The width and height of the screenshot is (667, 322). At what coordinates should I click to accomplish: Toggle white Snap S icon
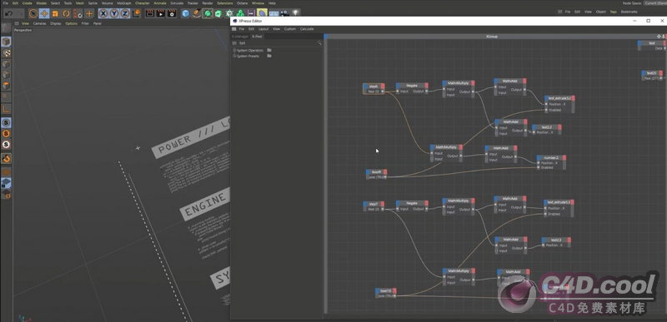7,145
